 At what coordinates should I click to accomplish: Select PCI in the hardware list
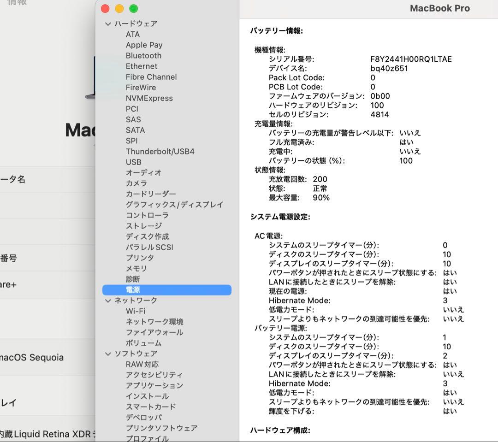point(132,109)
